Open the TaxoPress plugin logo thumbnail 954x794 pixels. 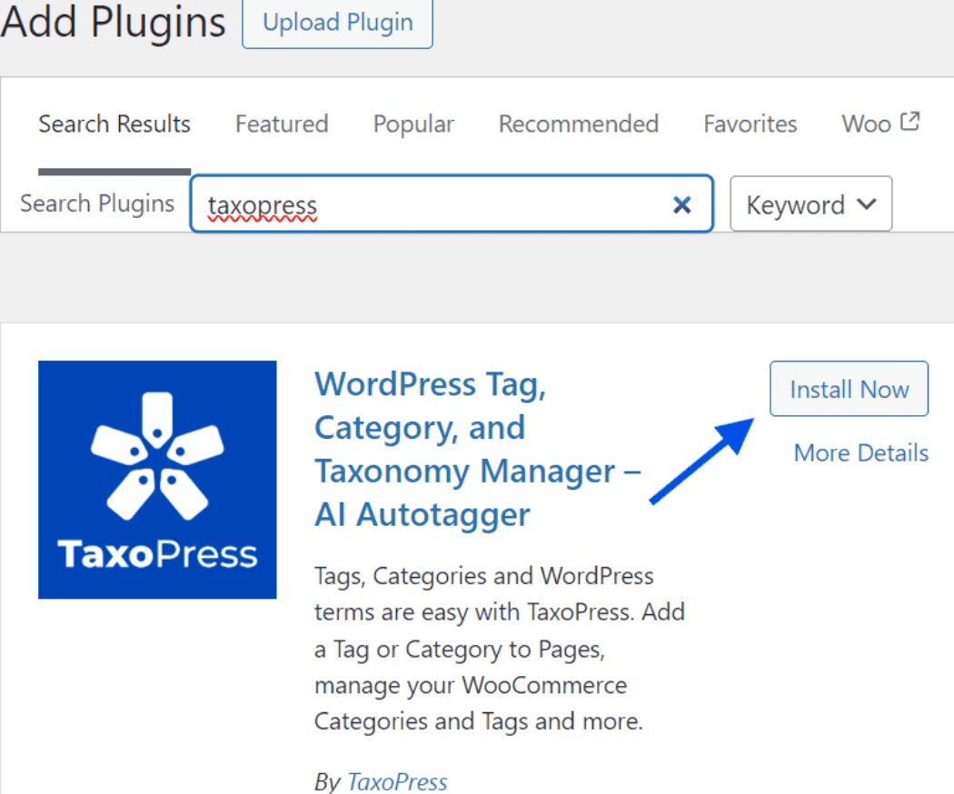pos(157,480)
